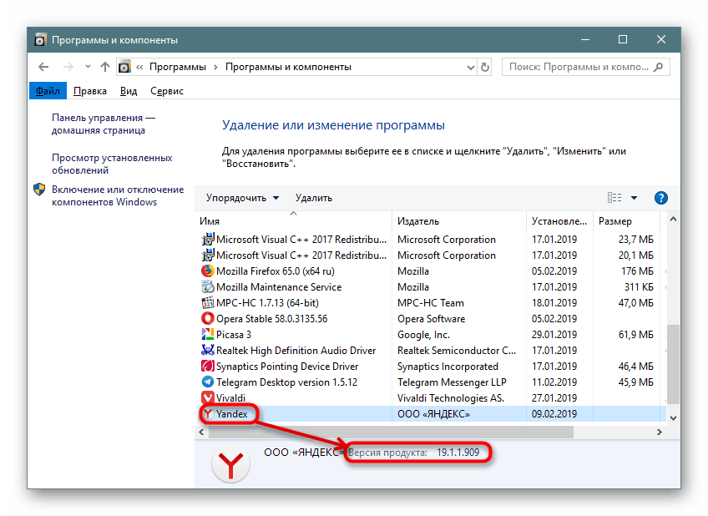Refresh the programs list
Viewport: 708px width, 516px height.
[485, 68]
